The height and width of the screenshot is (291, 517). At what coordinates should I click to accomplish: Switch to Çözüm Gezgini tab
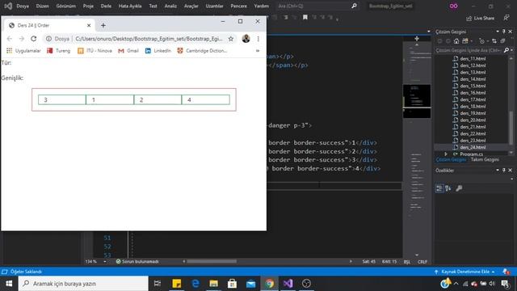[451, 160]
